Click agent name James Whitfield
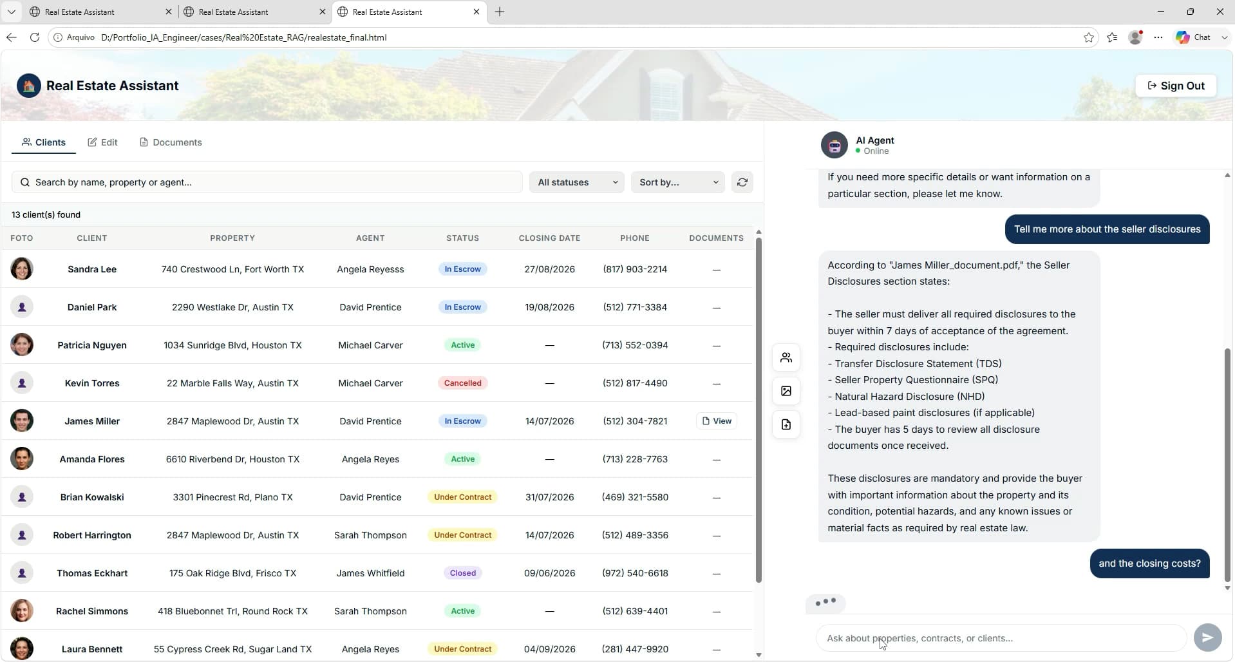 click(x=370, y=572)
